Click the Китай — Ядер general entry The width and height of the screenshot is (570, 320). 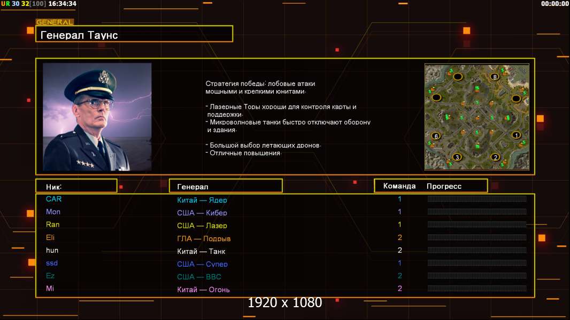[202, 200]
